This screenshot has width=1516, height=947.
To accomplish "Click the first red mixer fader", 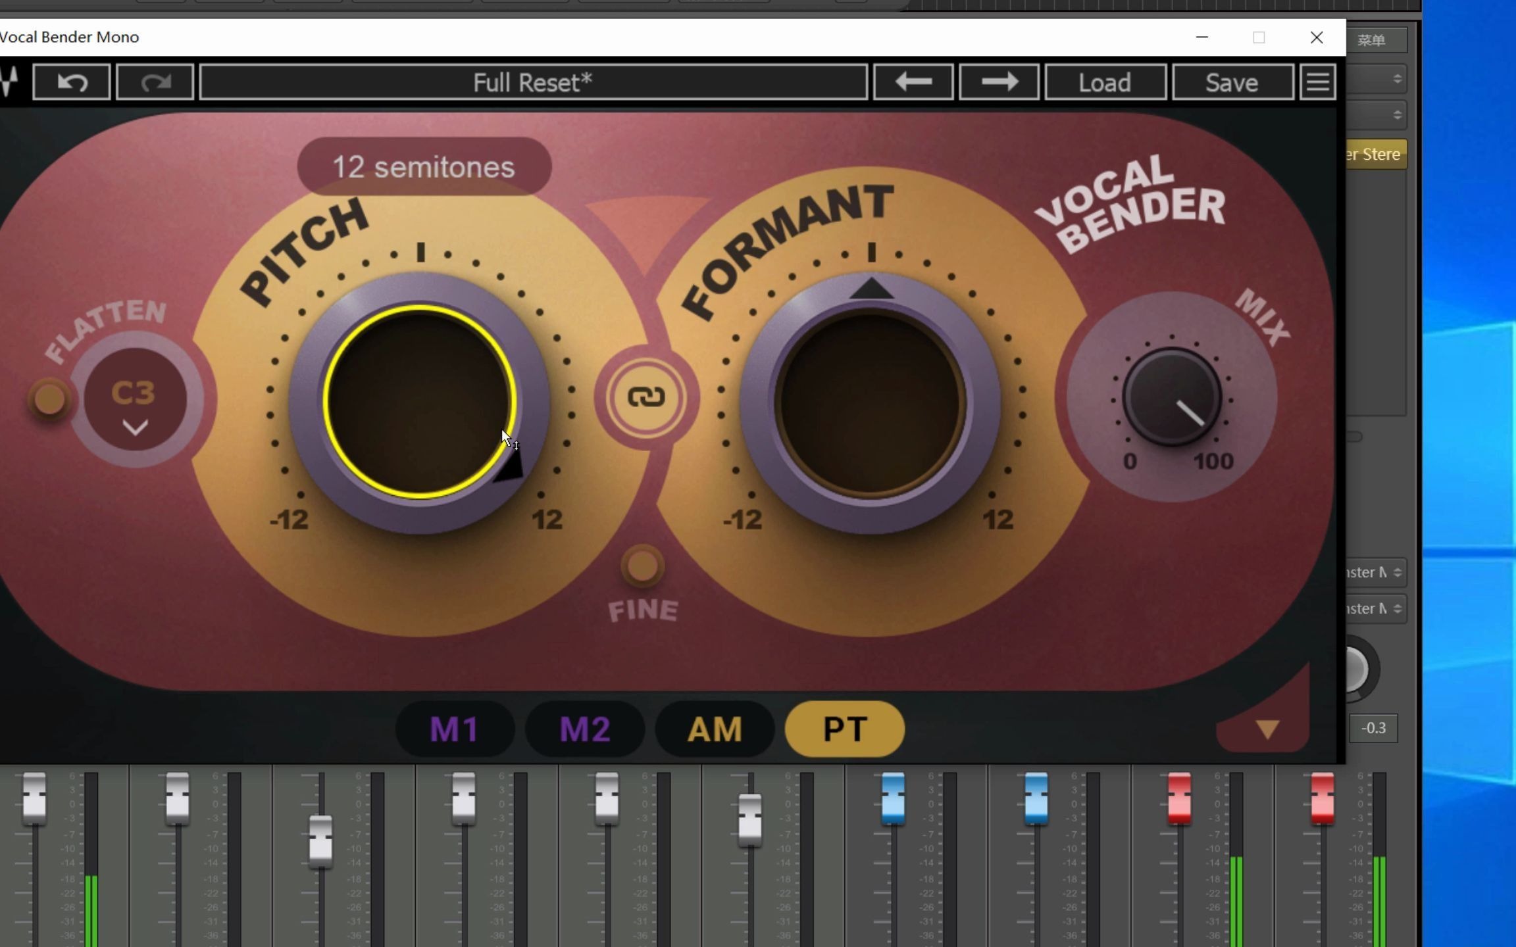I will [1179, 798].
